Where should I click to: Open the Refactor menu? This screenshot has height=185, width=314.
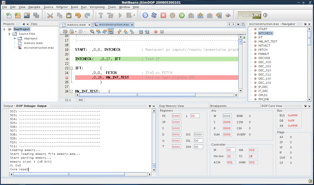pos(62,7)
